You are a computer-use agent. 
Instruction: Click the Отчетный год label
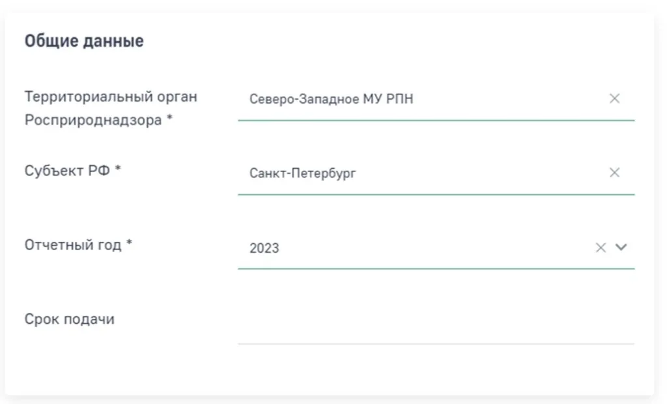(x=73, y=245)
